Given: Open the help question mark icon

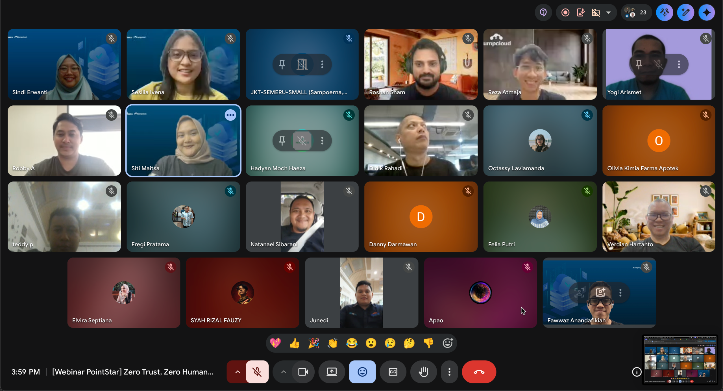Looking at the screenshot, I should 543,12.
